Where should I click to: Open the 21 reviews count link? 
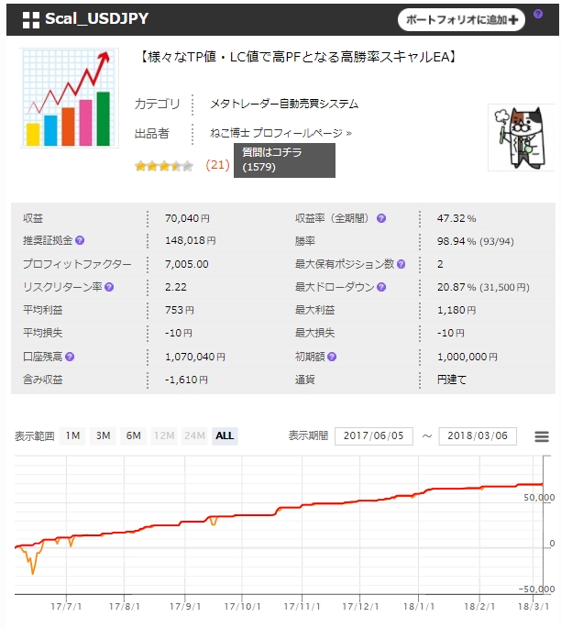(217, 165)
